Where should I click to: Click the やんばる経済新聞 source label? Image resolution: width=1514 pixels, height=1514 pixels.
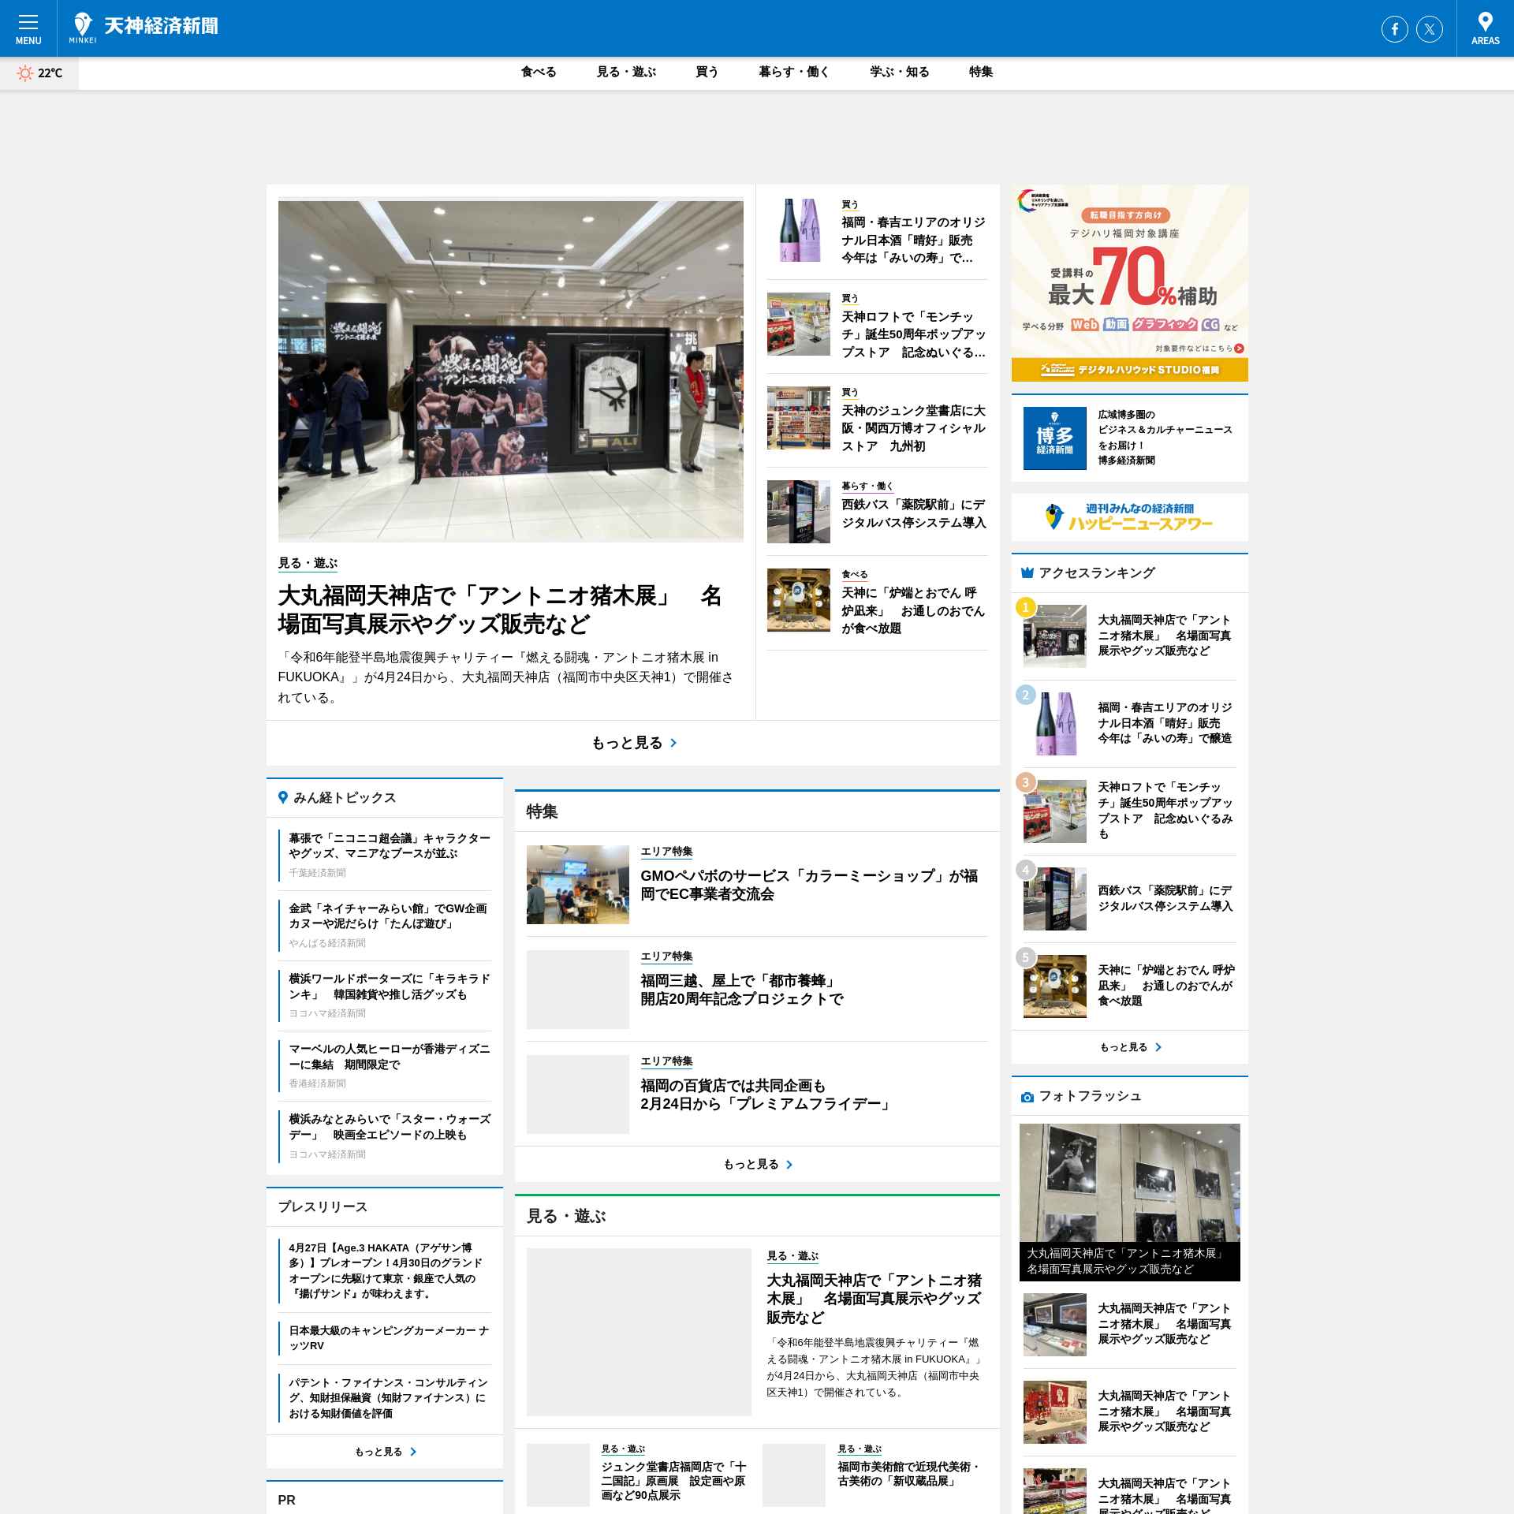[326, 943]
